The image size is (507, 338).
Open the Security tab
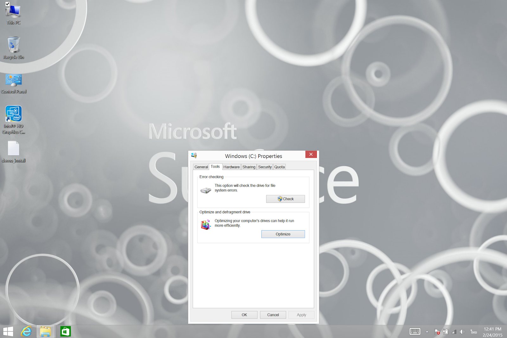(x=265, y=167)
